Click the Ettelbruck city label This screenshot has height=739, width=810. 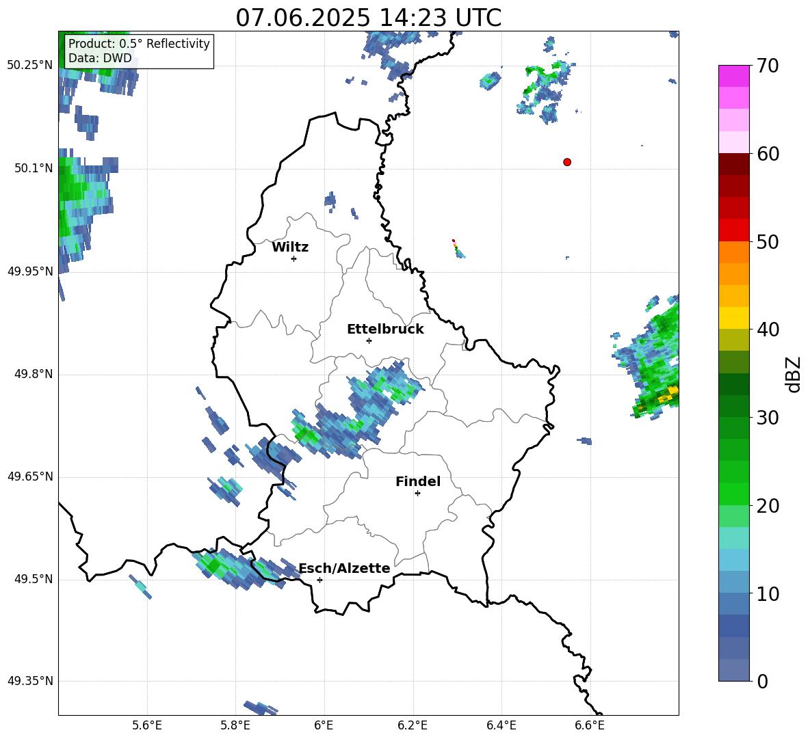click(x=385, y=330)
